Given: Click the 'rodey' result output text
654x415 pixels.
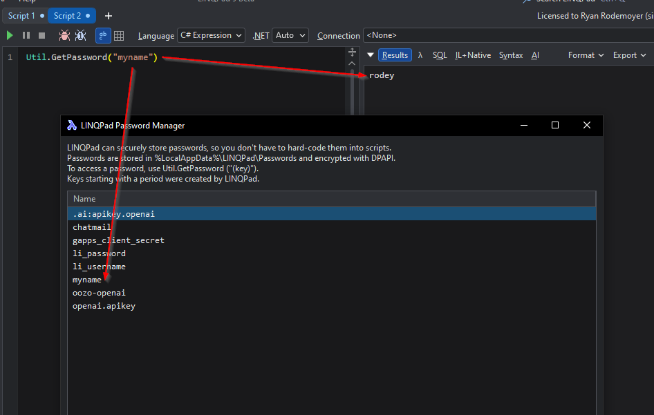Looking at the screenshot, I should pyautogui.click(x=382, y=75).
